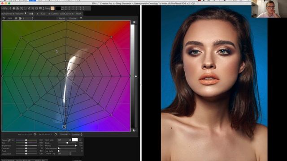Adjust the Contrast slider handle

click(x=26, y=148)
